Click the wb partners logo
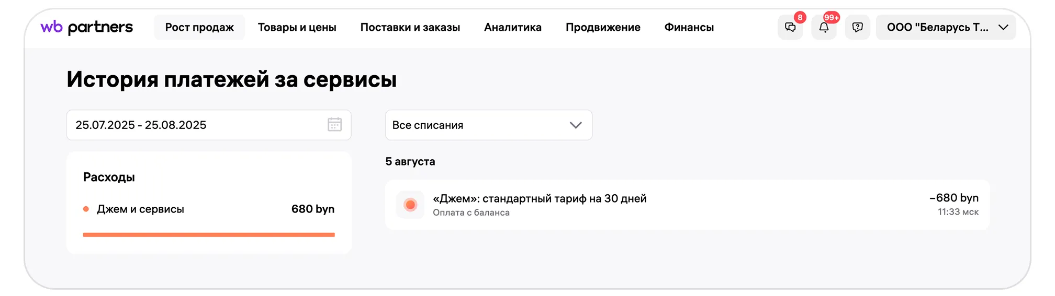Image resolution: width=1055 pixels, height=296 pixels. pyautogui.click(x=87, y=27)
